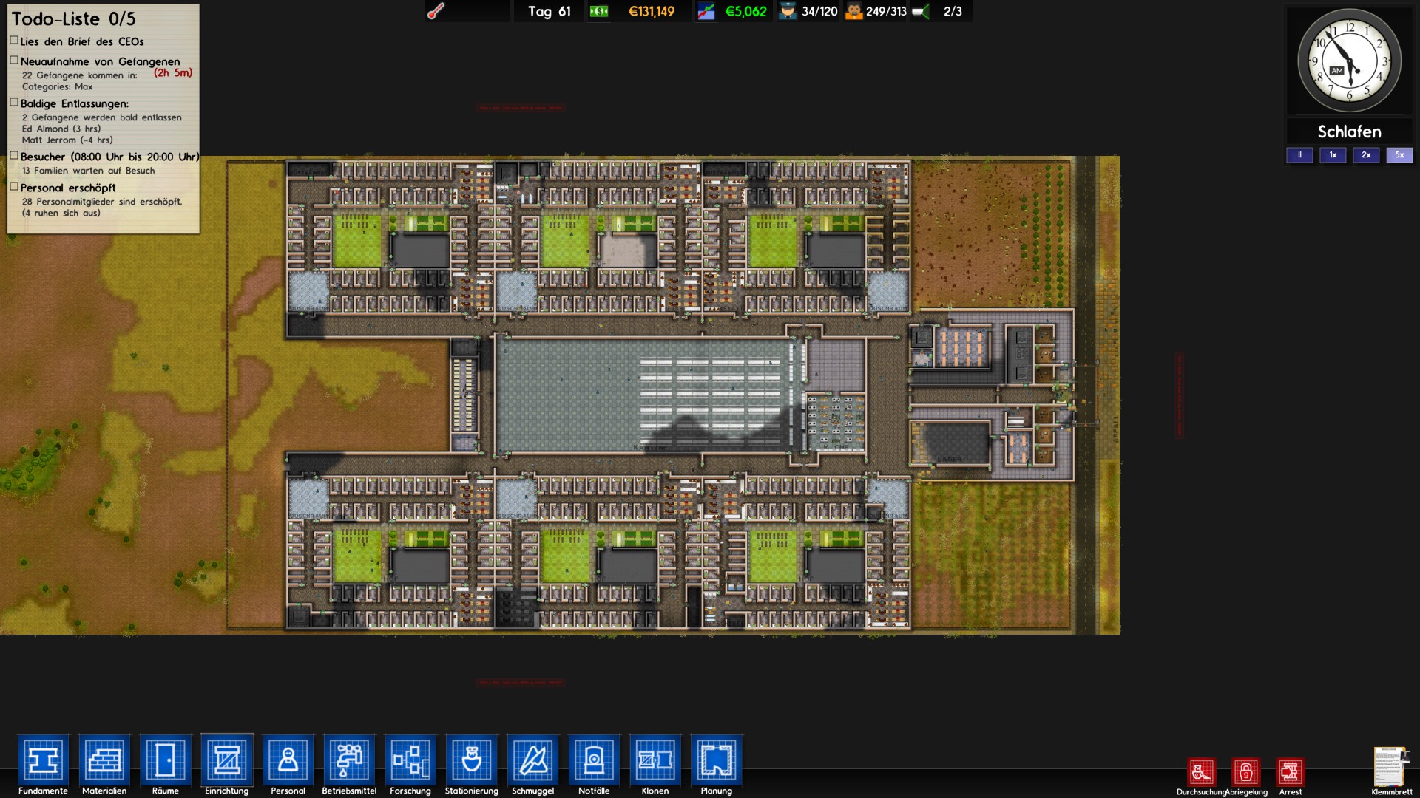Click the 'Tag 61' day counter
Image resolution: width=1420 pixels, height=798 pixels.
(x=550, y=11)
